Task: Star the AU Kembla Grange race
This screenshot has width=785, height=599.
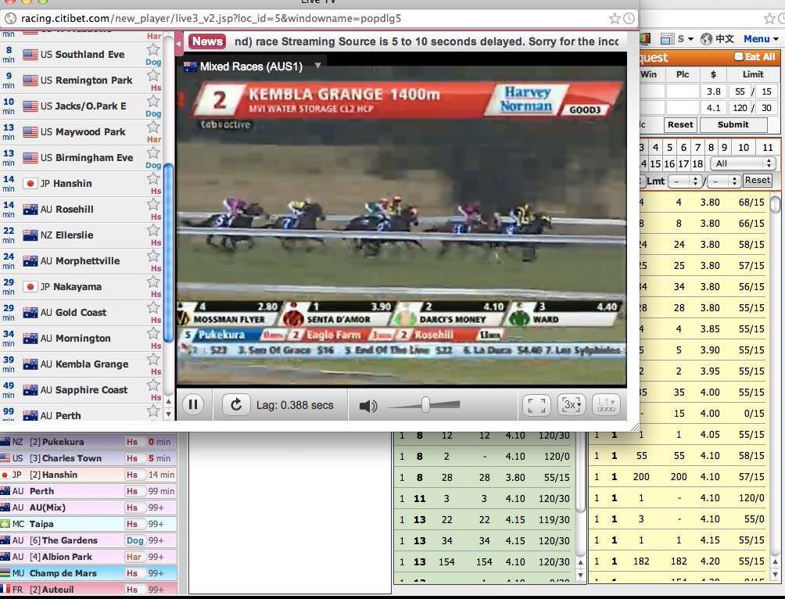Action: [153, 359]
